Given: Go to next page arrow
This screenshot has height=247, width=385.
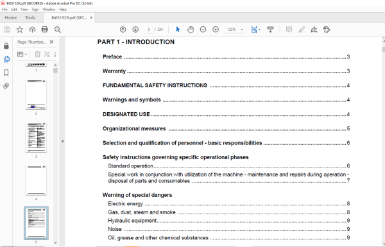Looking at the screenshot, I should [x=135, y=30].
